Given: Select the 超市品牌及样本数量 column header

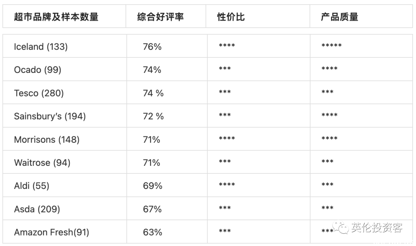Looking at the screenshot, I should (56, 17).
